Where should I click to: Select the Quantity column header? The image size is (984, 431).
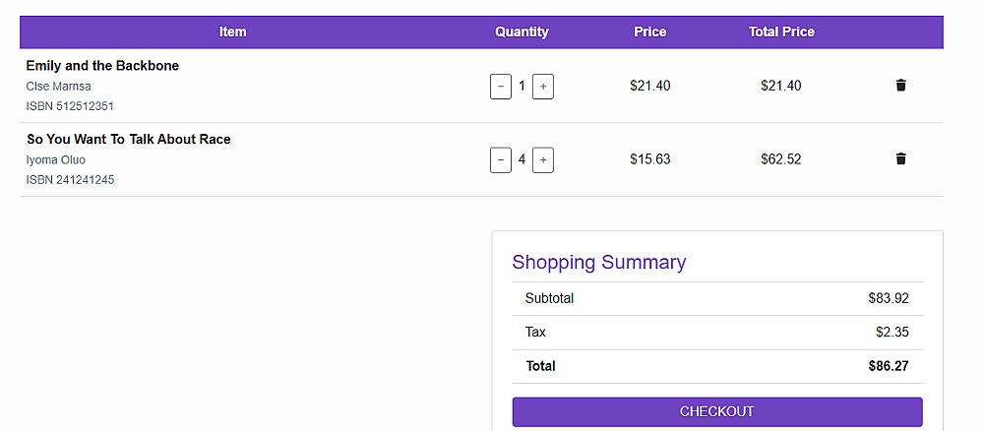tap(522, 31)
